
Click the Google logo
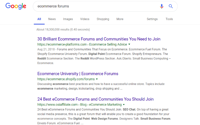pos(16,6)
